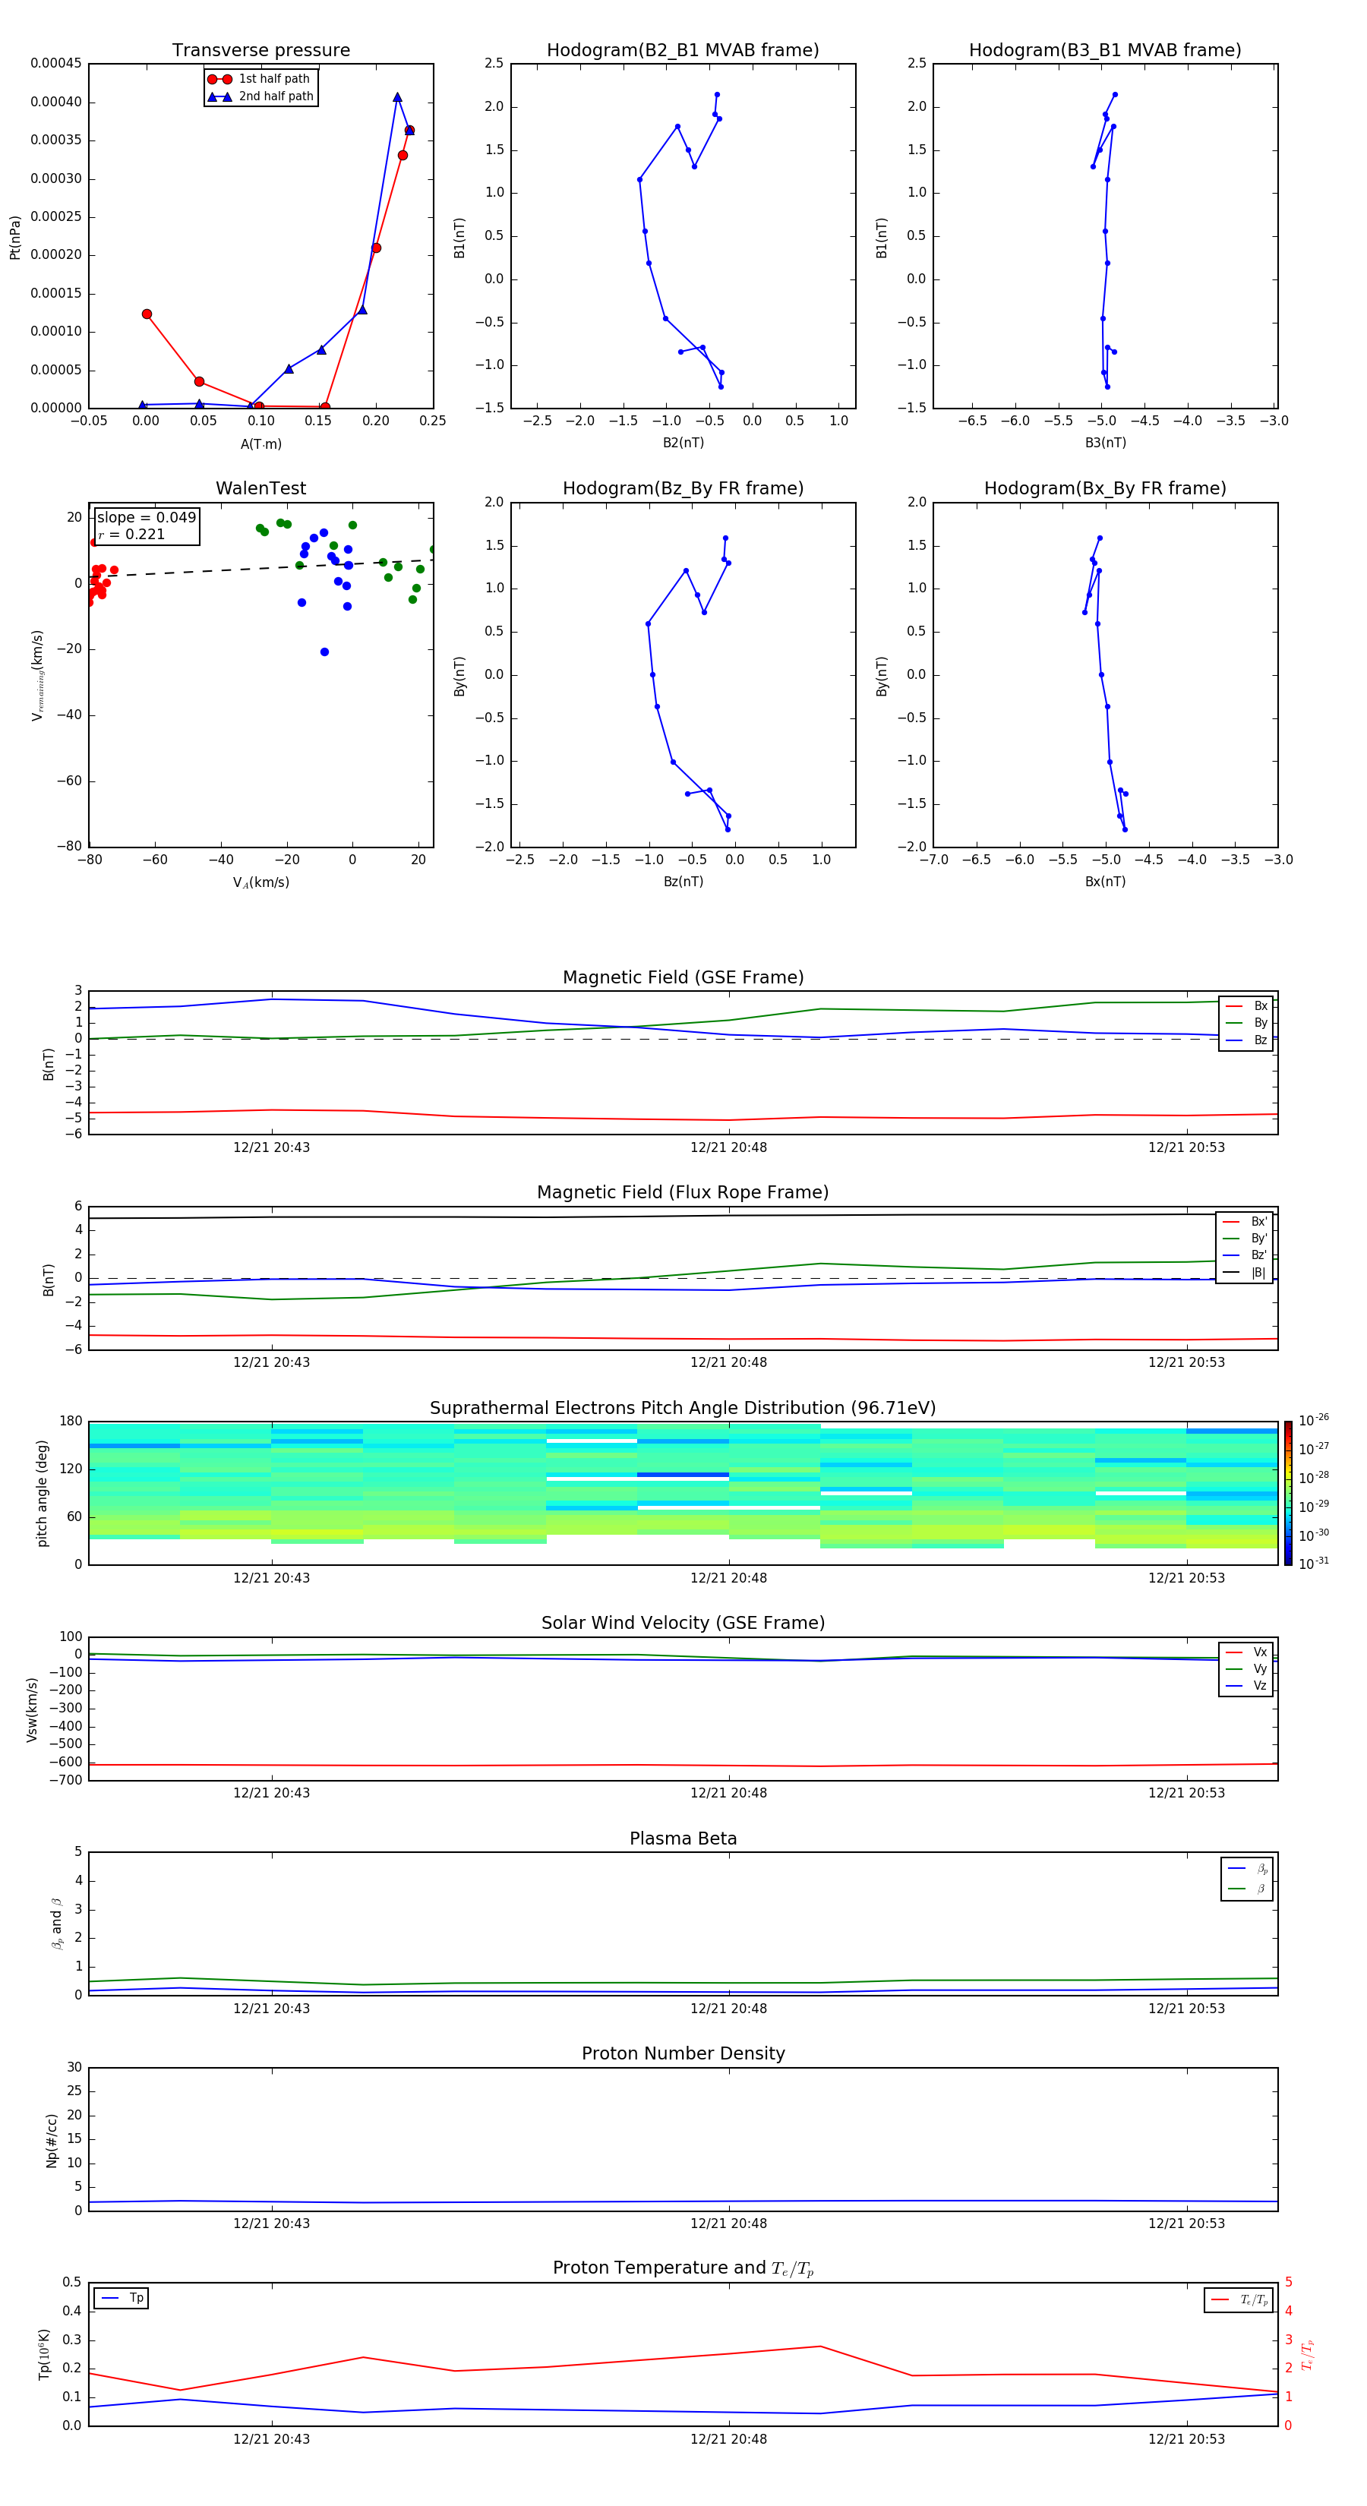Click Vz legend entry in velocity plot
Screen dimensions: 1367x2506
1246,1686
